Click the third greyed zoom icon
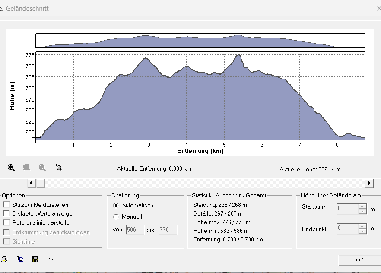 tap(42, 168)
